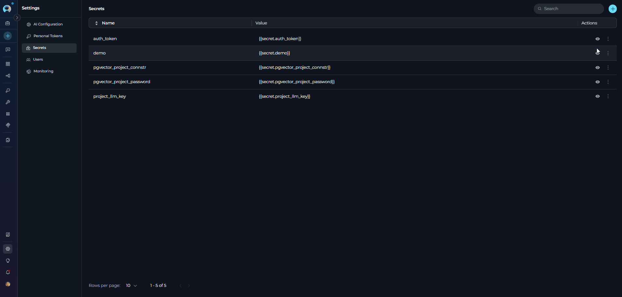The width and height of the screenshot is (622, 297).
Task: Click the four-squares grid icon in sidebar
Action: [x=8, y=64]
